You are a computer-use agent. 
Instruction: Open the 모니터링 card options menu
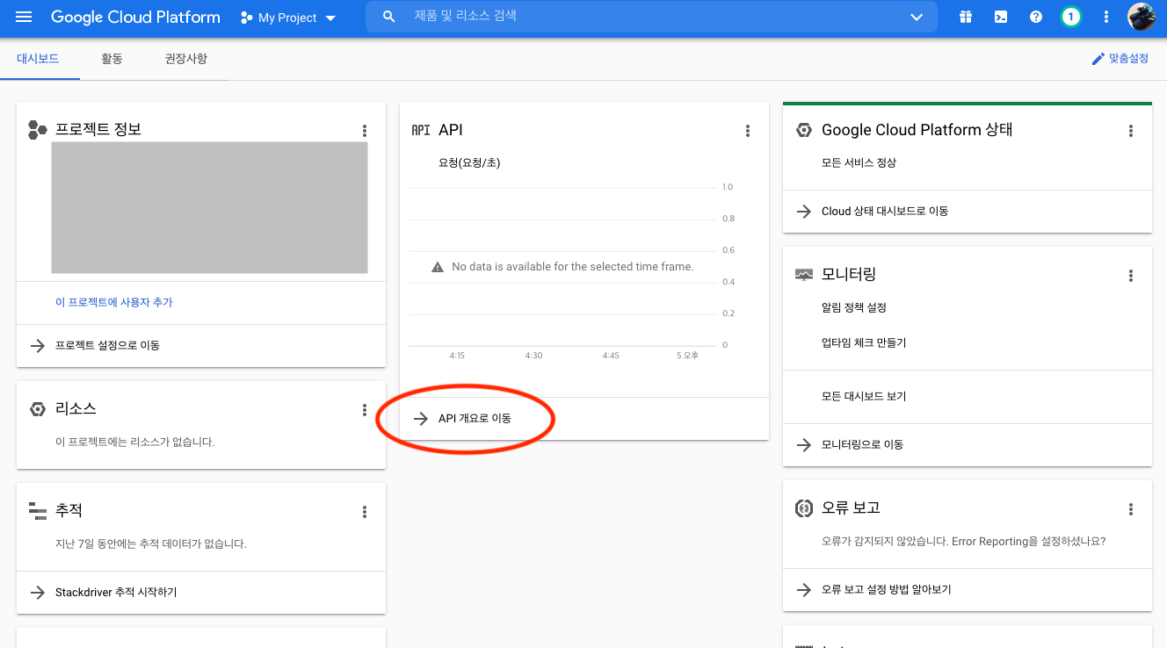coord(1131,276)
